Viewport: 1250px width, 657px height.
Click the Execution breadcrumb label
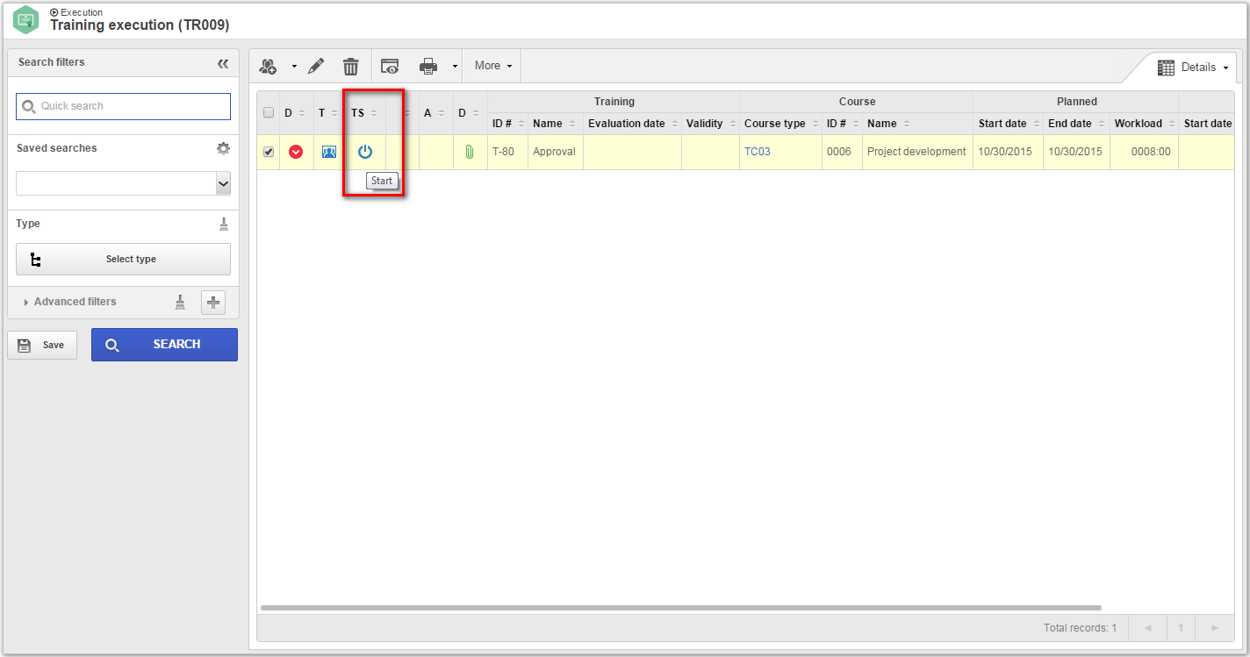pos(82,12)
